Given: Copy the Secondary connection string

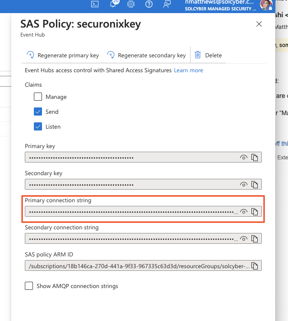Looking at the screenshot, I should pyautogui.click(x=255, y=239).
